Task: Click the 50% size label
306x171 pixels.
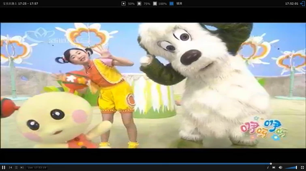Action: 131,4
